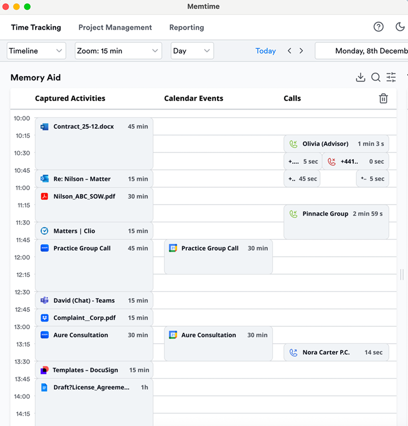Click the Word icon beside Contract_25-12.docx
The height and width of the screenshot is (426, 408).
[x=44, y=127]
